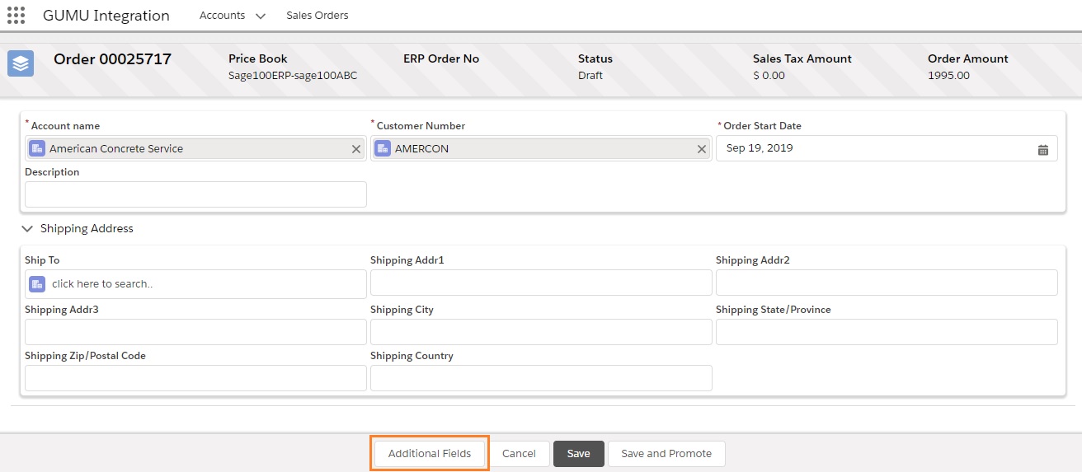Click Save and Promote
Viewport: 1082px width, 472px height.
tap(666, 453)
